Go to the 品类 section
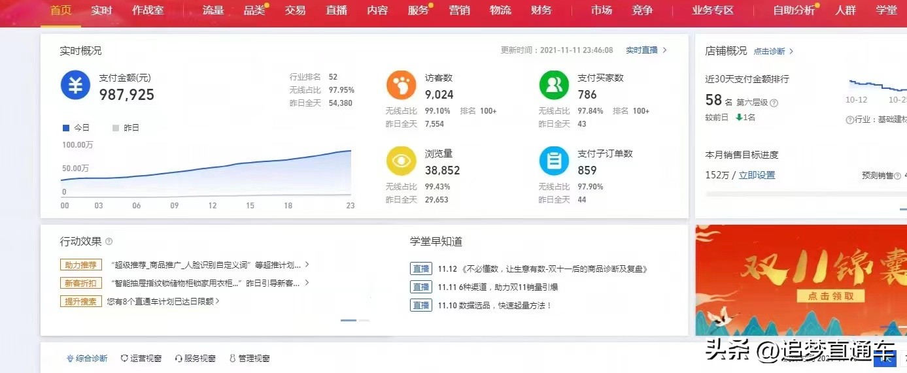Screen dimensions: 907x373 pos(254,10)
